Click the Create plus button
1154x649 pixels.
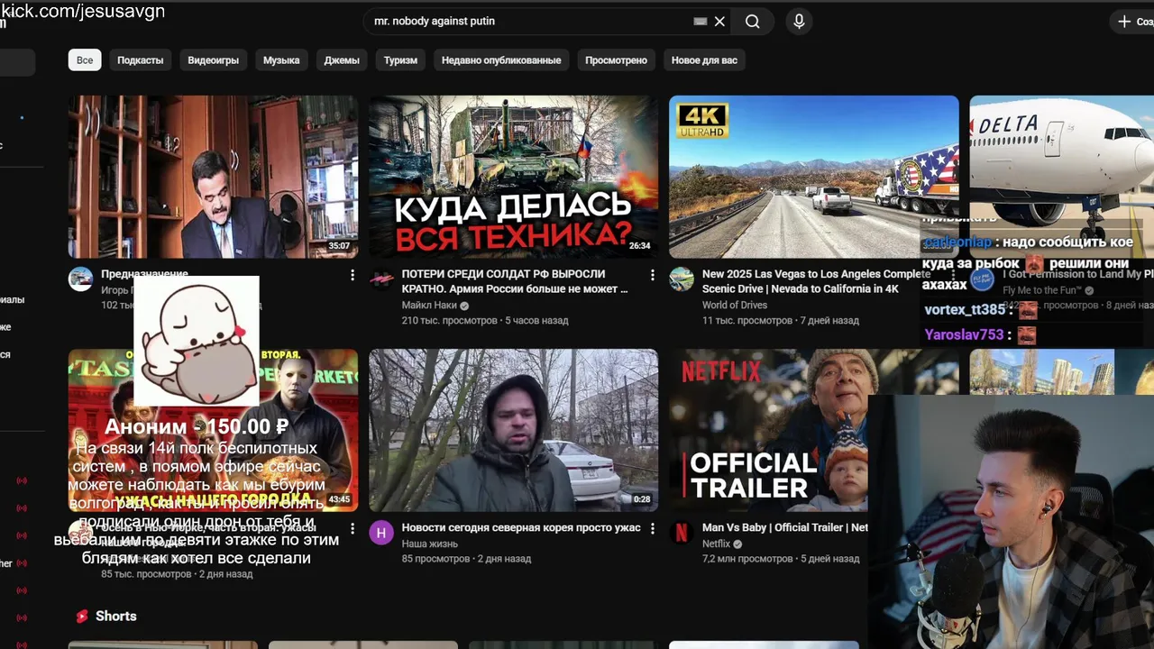[1134, 22]
